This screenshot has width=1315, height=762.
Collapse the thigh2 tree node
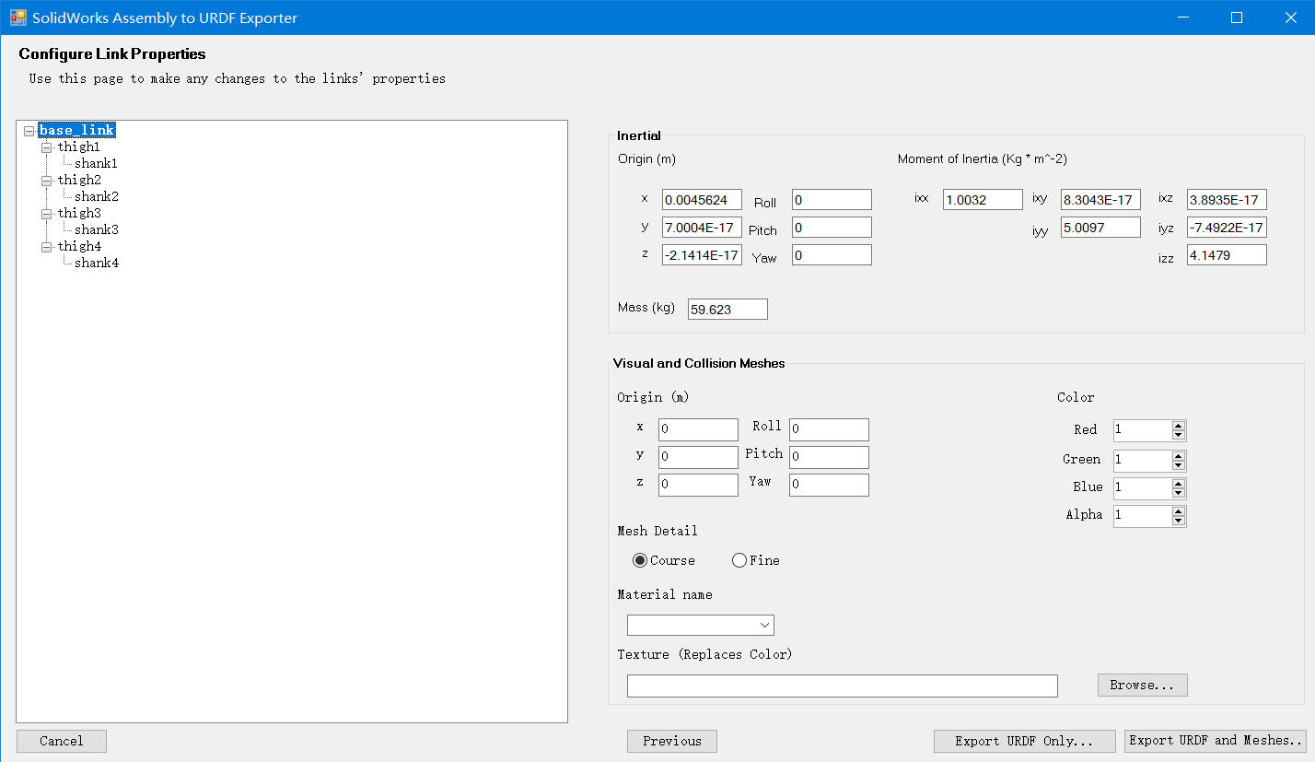coord(47,181)
